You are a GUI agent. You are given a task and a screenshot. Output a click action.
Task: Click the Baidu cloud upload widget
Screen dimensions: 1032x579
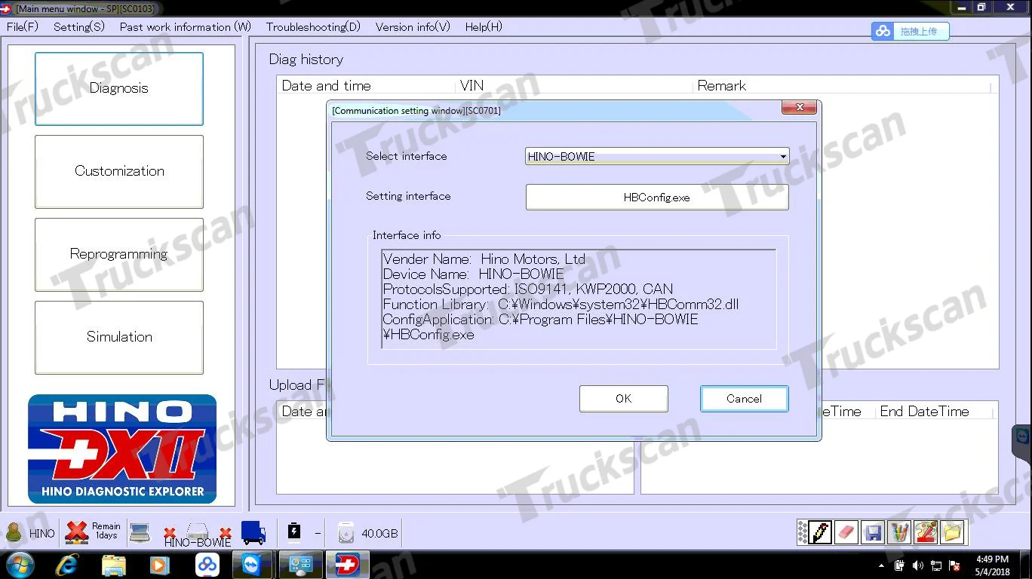(x=911, y=32)
